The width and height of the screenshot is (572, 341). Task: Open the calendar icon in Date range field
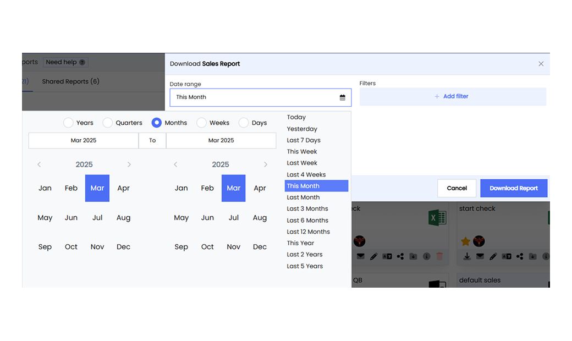342,97
